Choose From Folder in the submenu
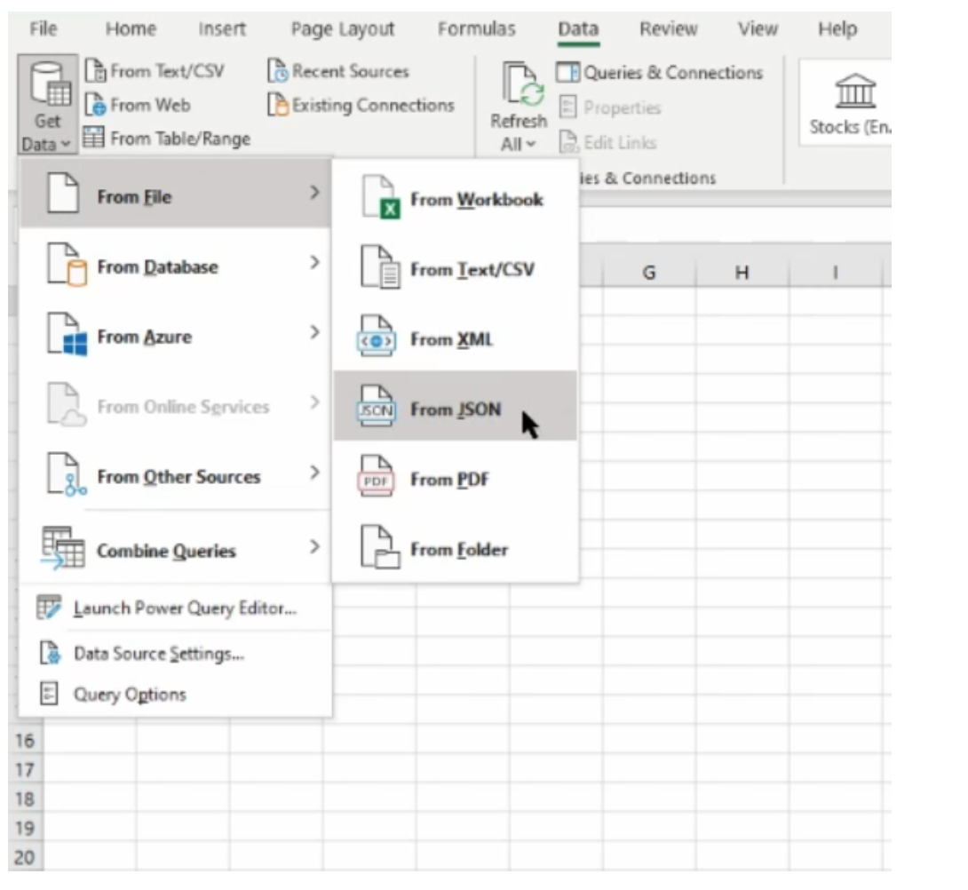Screen dimensions: 968x890 pyautogui.click(x=456, y=549)
